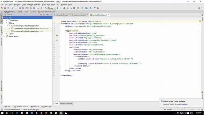The width and height of the screenshot is (204, 115).
Task: Click the Open folder toolbar icon
Action: point(2,8)
